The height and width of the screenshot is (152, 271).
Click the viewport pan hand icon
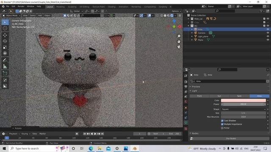tap(179, 41)
